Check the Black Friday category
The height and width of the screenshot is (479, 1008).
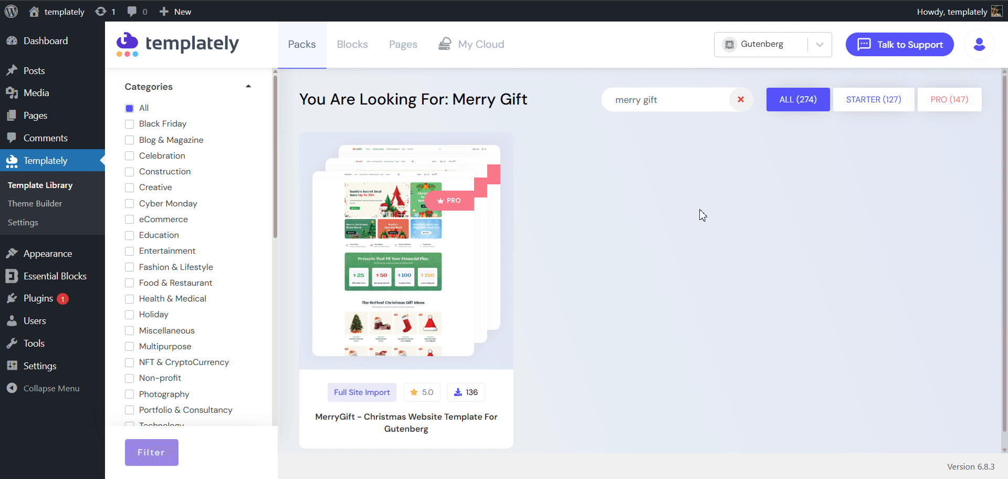[129, 124]
